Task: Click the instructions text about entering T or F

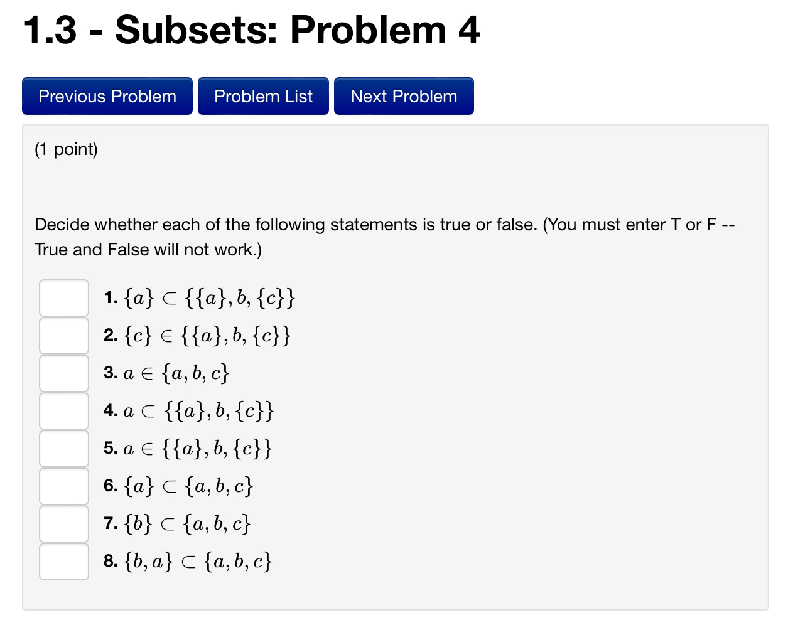Action: pos(383,237)
